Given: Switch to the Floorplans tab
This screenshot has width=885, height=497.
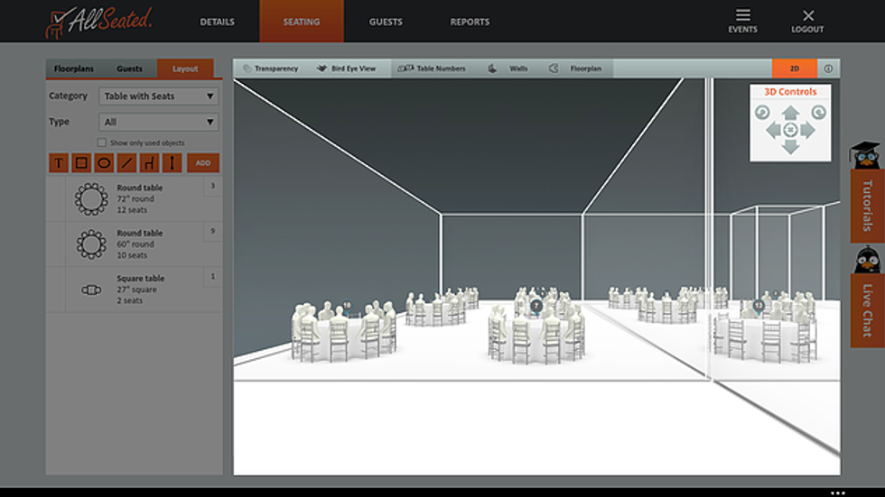Looking at the screenshot, I should click(73, 69).
